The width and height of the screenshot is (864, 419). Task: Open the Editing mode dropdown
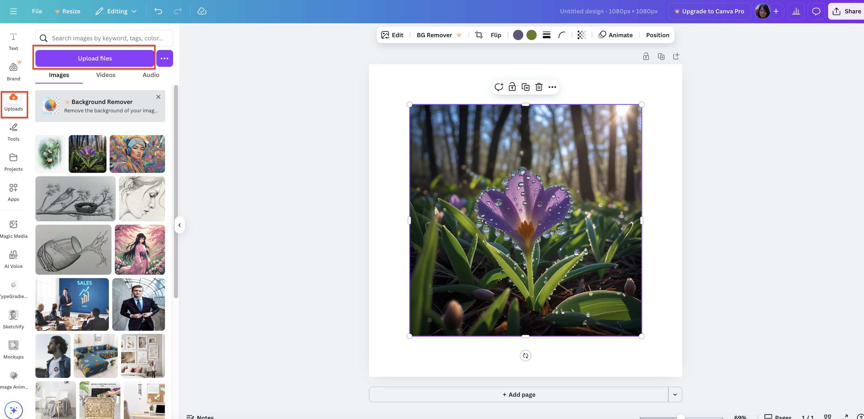(116, 11)
